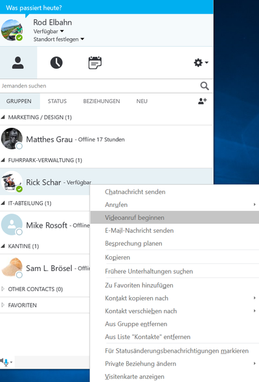The image size is (259, 382).
Task: Expand the FAVORITEN group
Action: (3, 305)
